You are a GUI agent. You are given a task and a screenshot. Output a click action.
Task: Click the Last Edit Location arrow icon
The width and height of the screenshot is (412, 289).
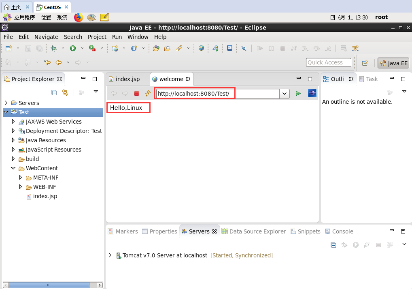coord(47,62)
